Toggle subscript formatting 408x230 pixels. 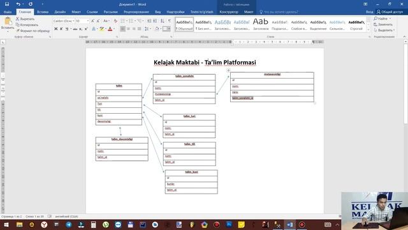(x=80, y=29)
